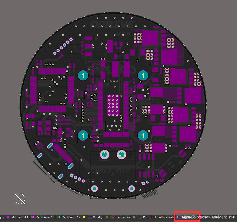The width and height of the screenshot is (237, 222).
Task: Click the lower-left mounting hole labeled 1
Action: pos(83,136)
